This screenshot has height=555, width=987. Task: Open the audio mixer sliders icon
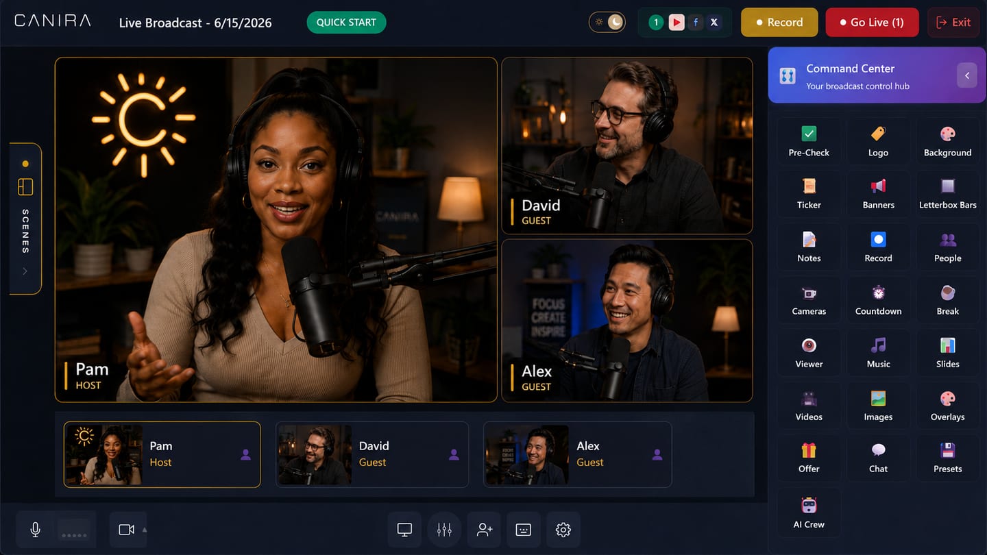tap(444, 530)
